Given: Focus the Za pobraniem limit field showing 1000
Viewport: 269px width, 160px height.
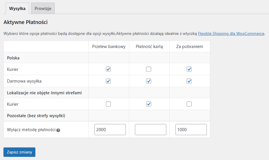Looking at the screenshot, I should tap(191, 130).
